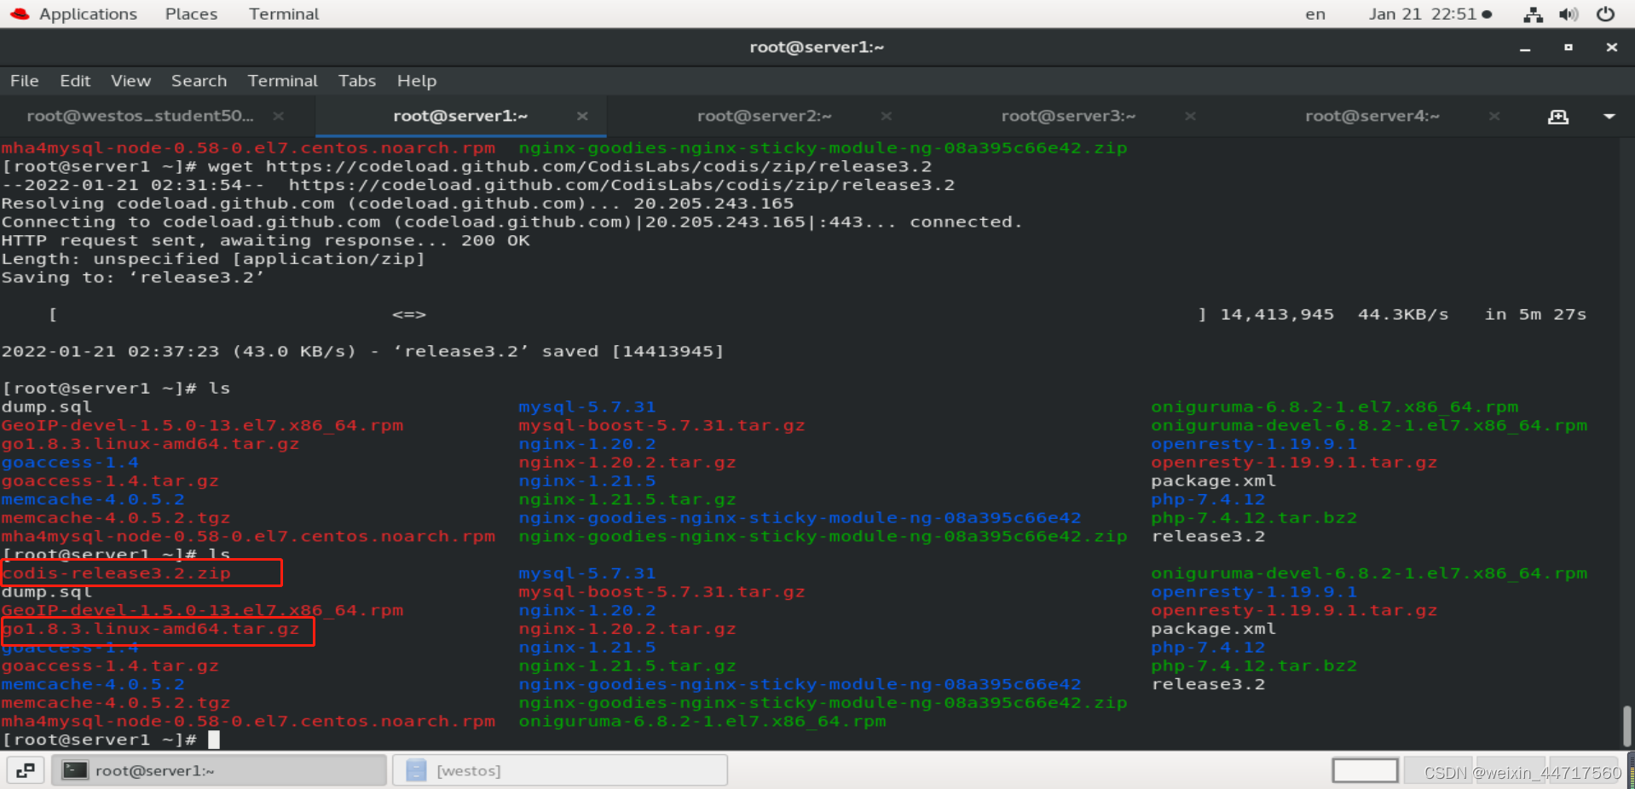This screenshot has width=1635, height=789.
Task: Click the show desktop icon in taskbar
Action: click(26, 770)
